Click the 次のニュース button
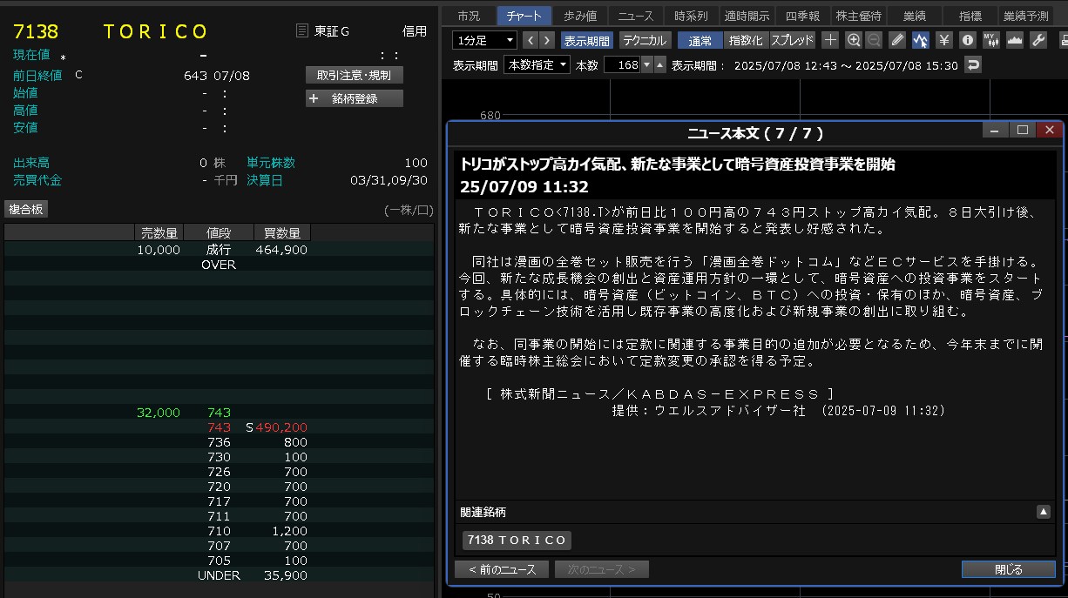Screen dimensions: 1068x598 (x=601, y=569)
